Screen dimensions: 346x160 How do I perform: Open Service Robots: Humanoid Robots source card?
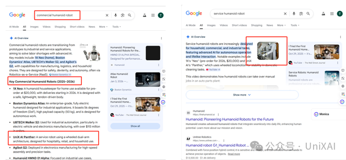314,78
